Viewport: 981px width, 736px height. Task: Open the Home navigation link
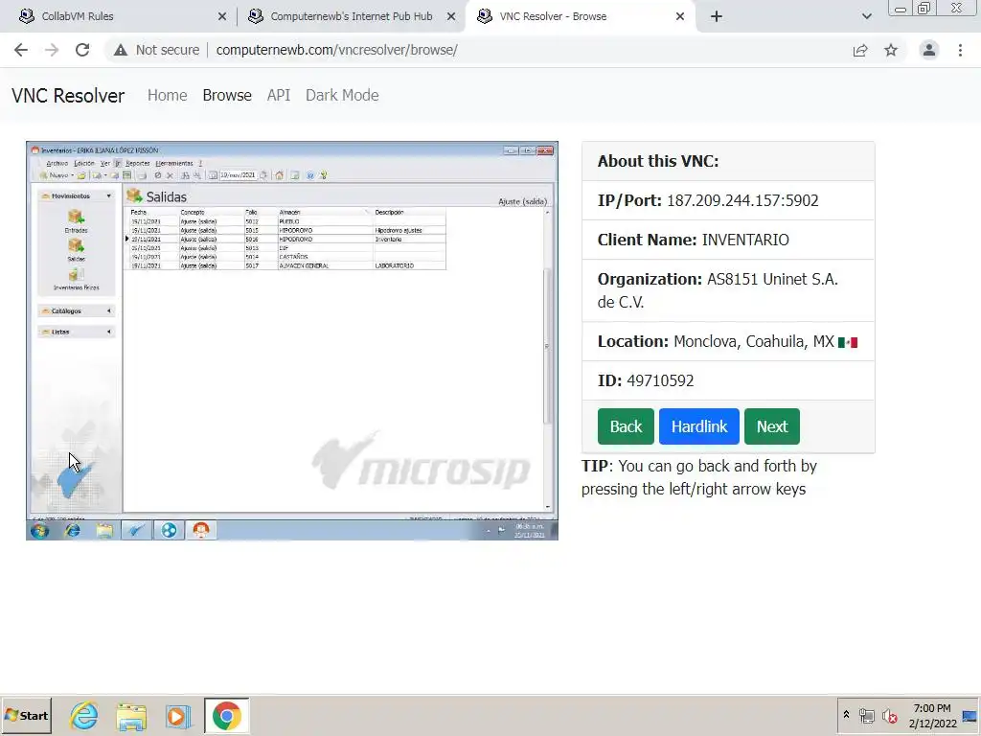pos(167,95)
